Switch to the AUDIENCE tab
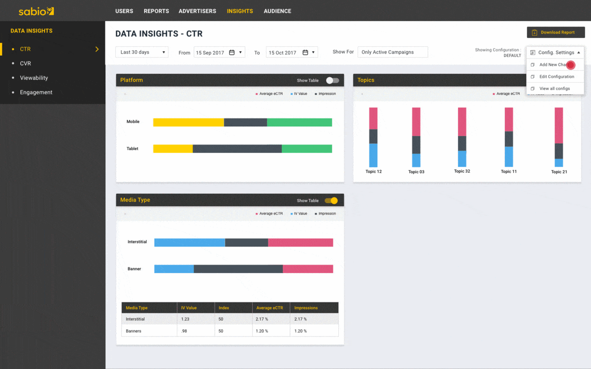This screenshot has height=369, width=591. (x=277, y=11)
